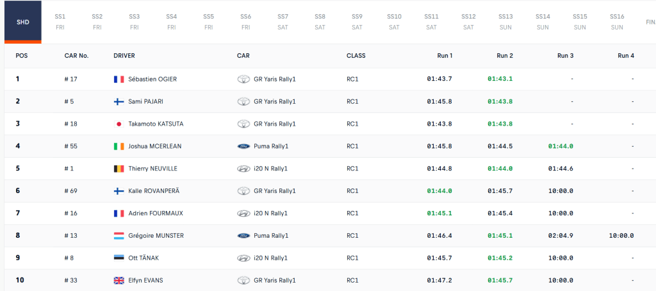Click the Japanese flag next to Takamoto KATSUTA
This screenshot has height=291, width=656.
click(119, 124)
